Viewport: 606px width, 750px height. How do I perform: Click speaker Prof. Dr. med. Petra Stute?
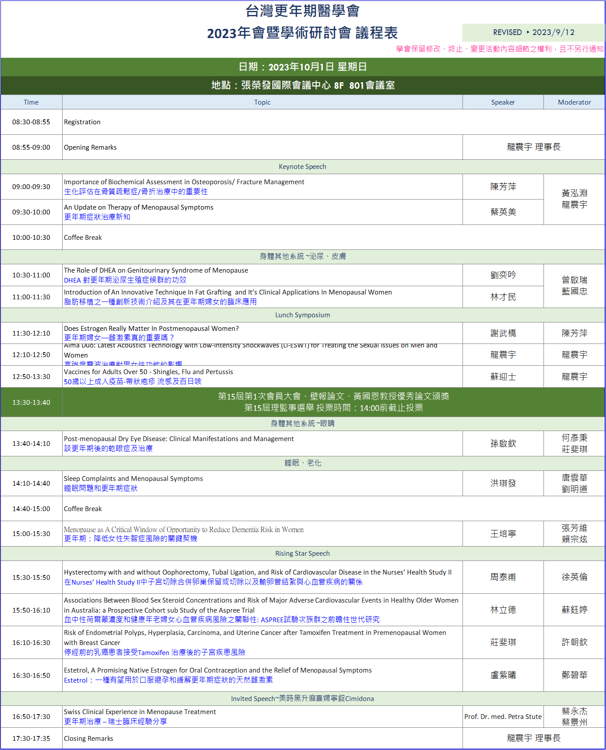(503, 717)
